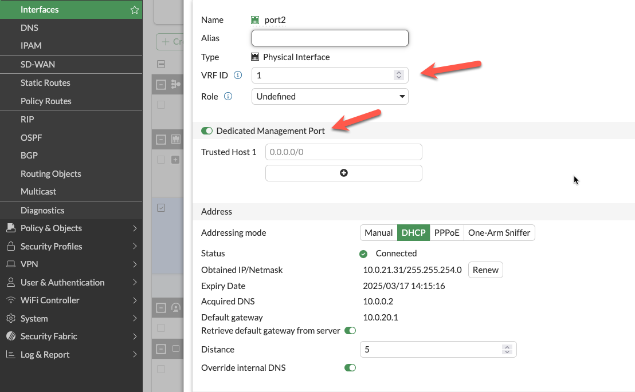Click the Policy & Objects sidebar icon
635x392 pixels.
click(10, 228)
